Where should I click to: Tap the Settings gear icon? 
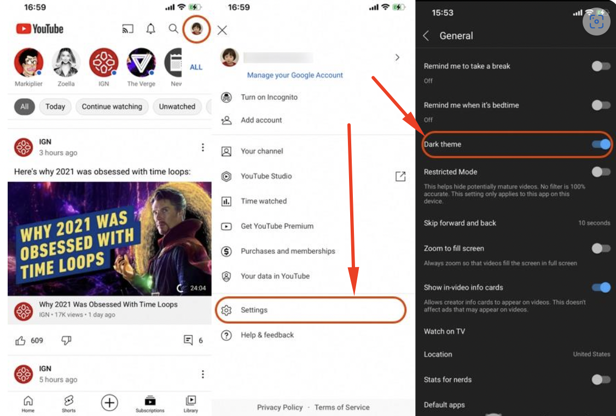(x=226, y=310)
